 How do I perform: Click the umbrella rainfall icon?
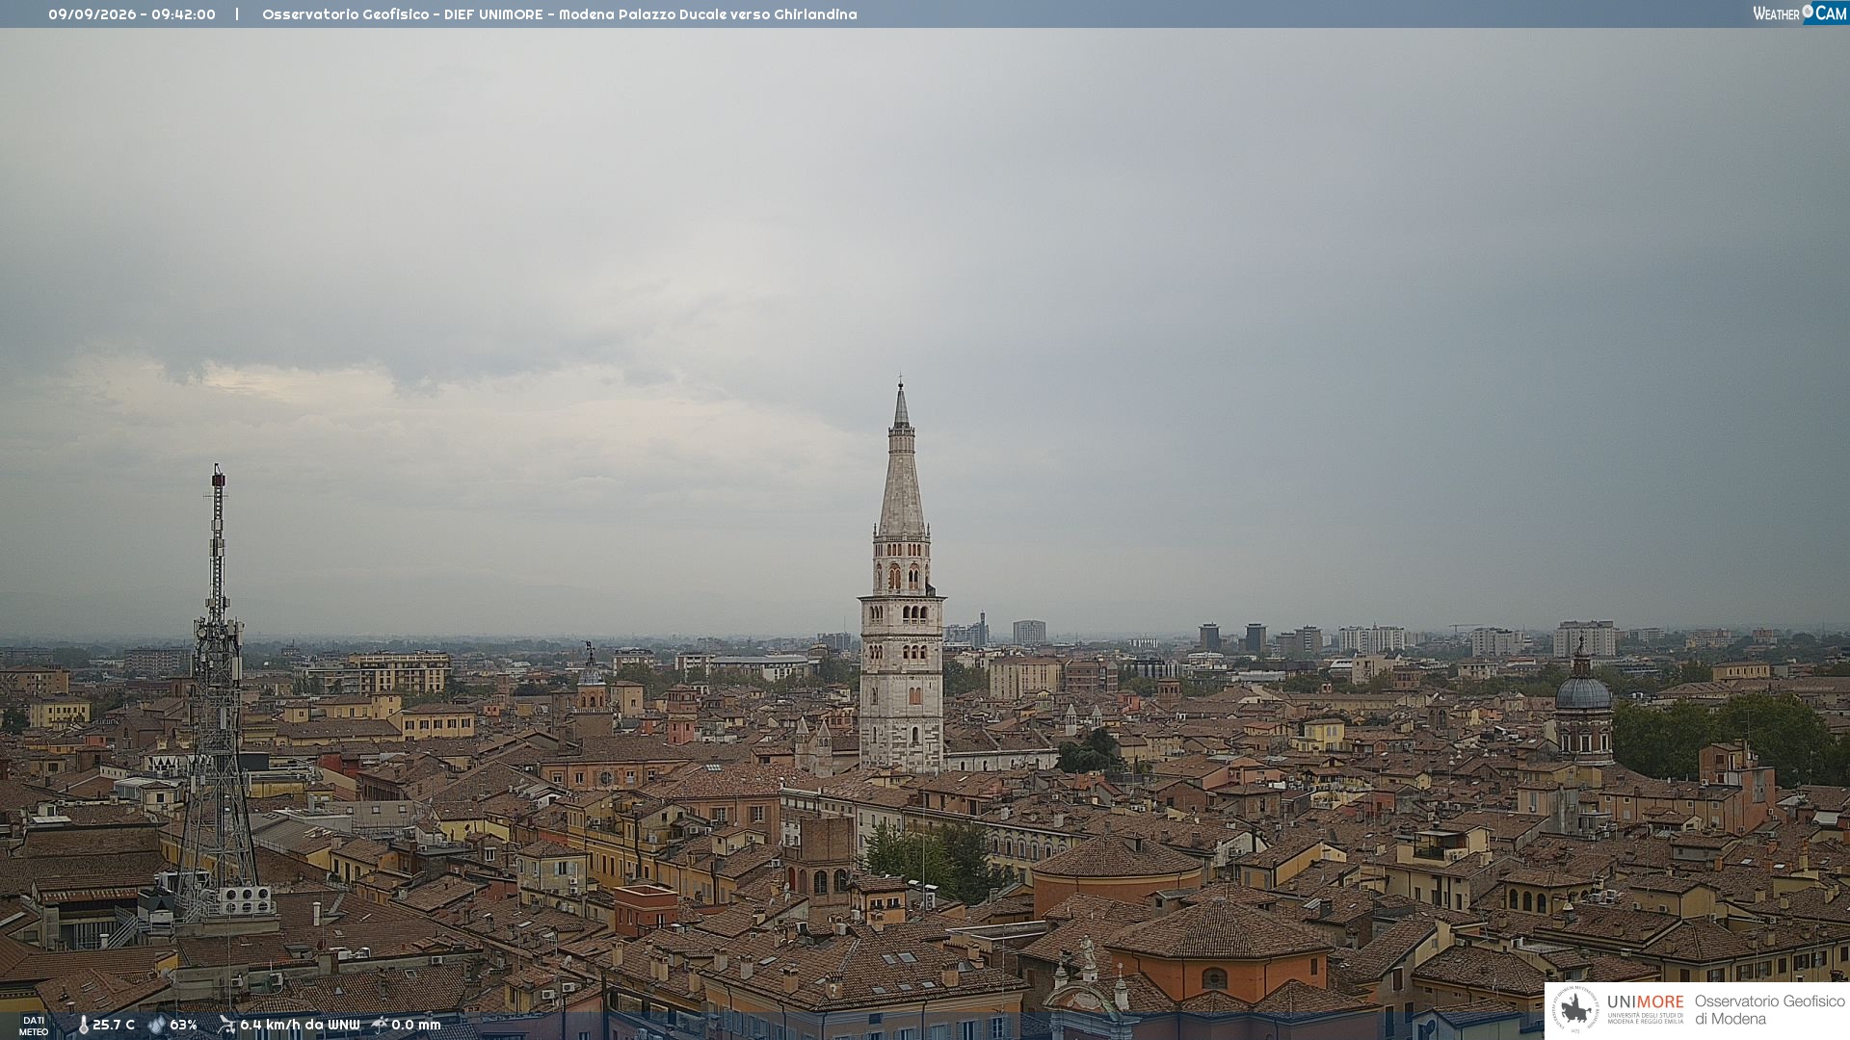[380, 1025]
